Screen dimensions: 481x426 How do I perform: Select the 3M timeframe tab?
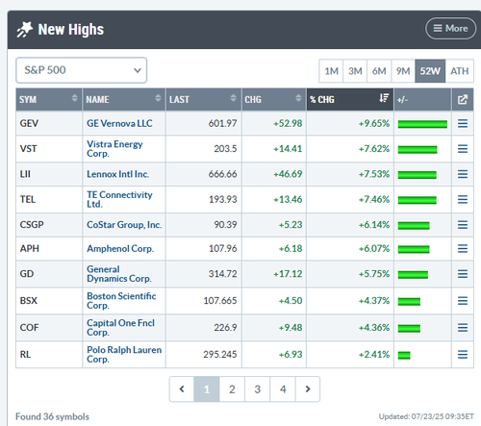(355, 71)
